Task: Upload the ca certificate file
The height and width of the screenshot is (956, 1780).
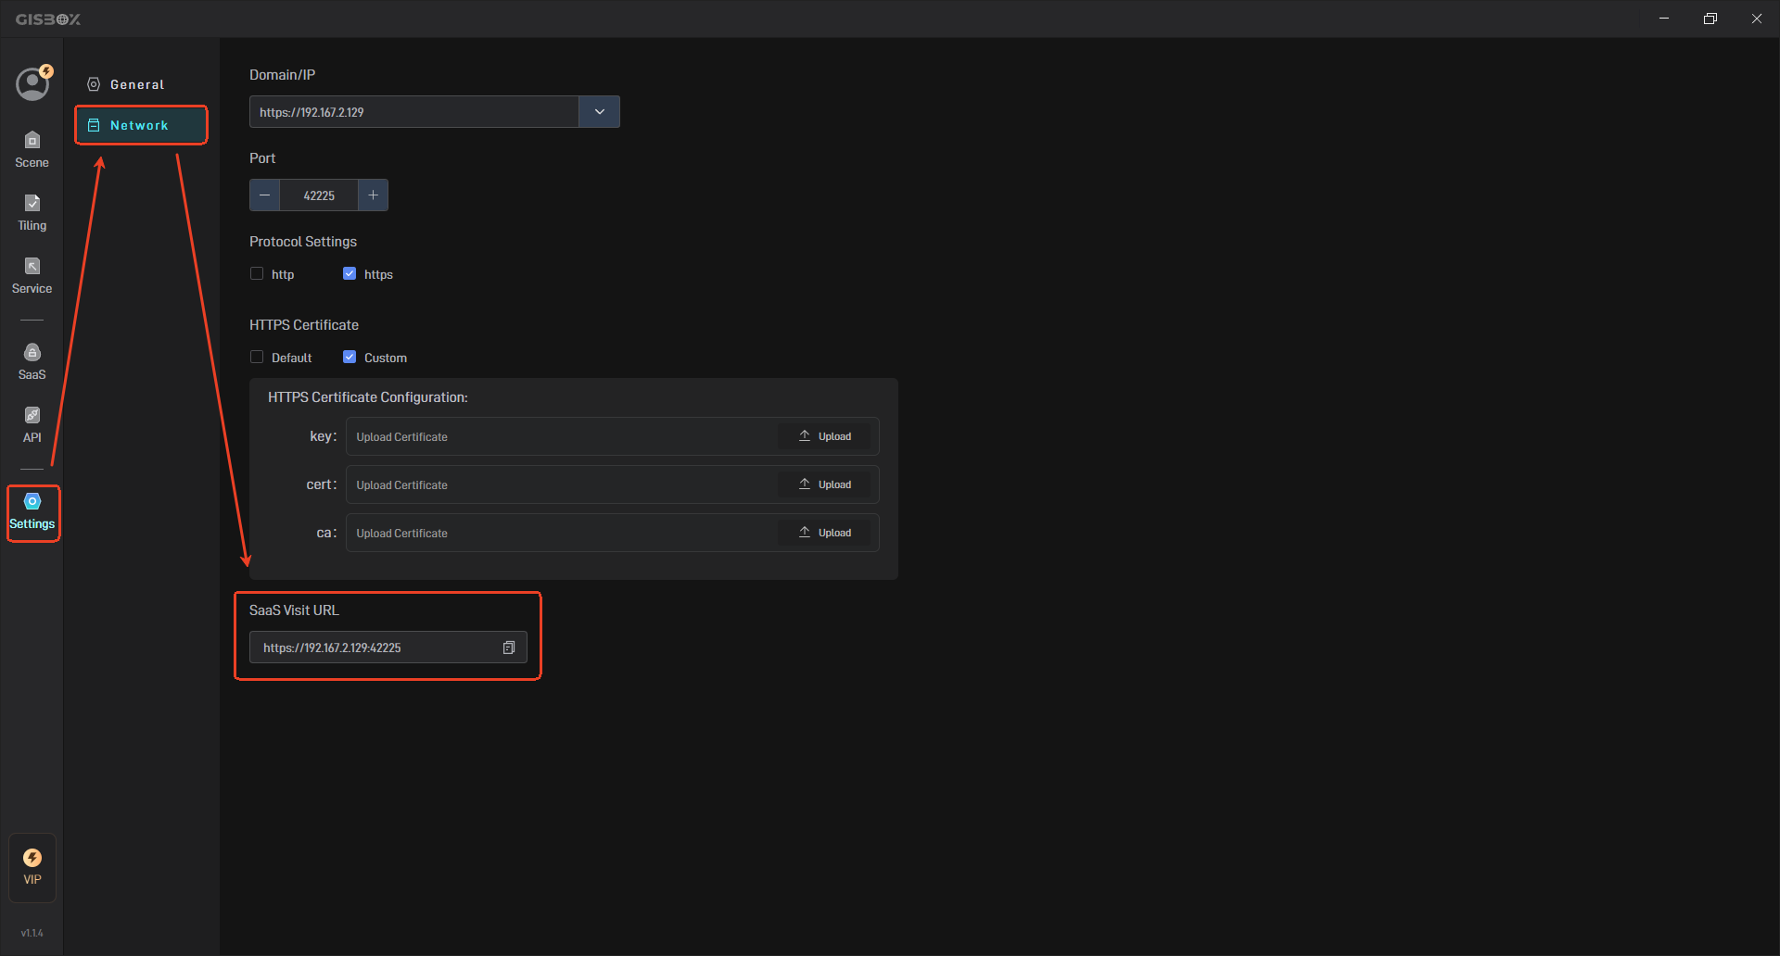Action: tap(824, 532)
